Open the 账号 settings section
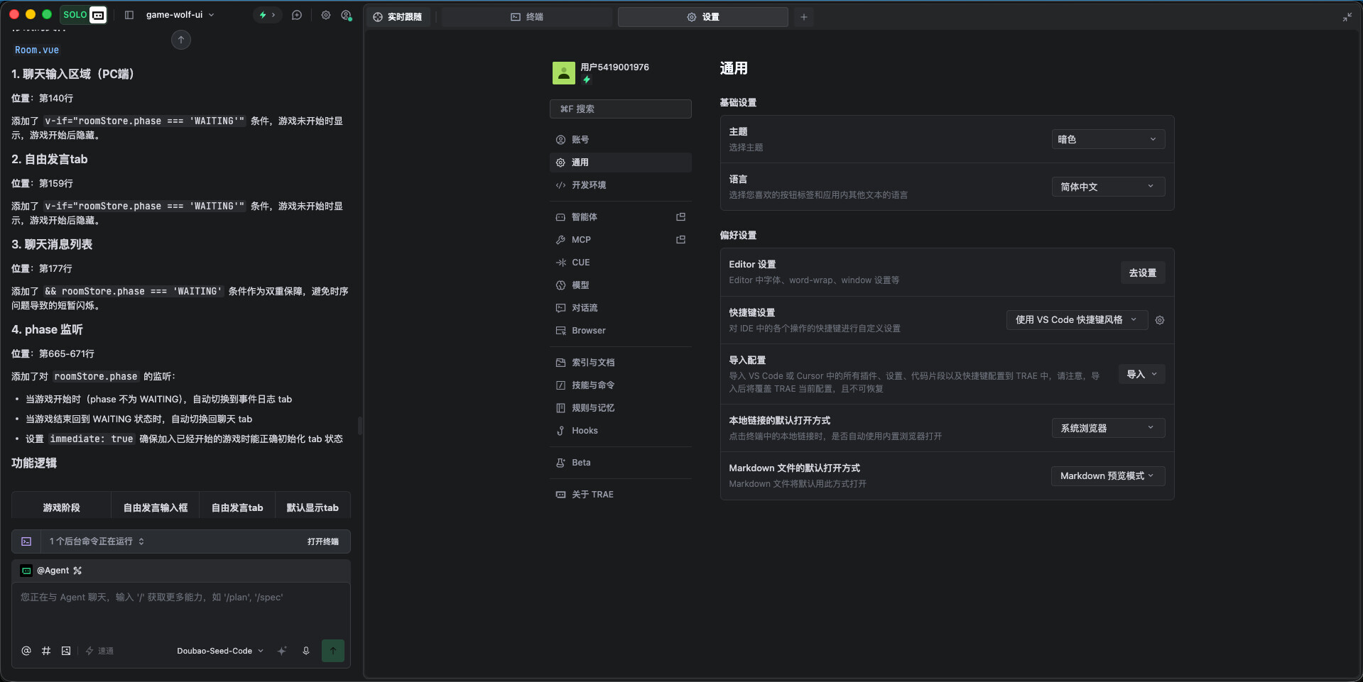 621,140
